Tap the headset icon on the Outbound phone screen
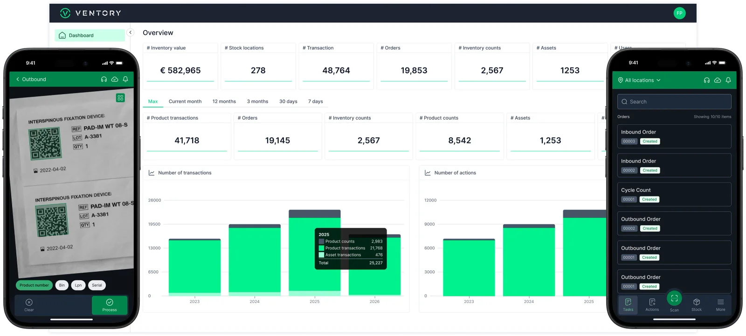 (x=104, y=79)
